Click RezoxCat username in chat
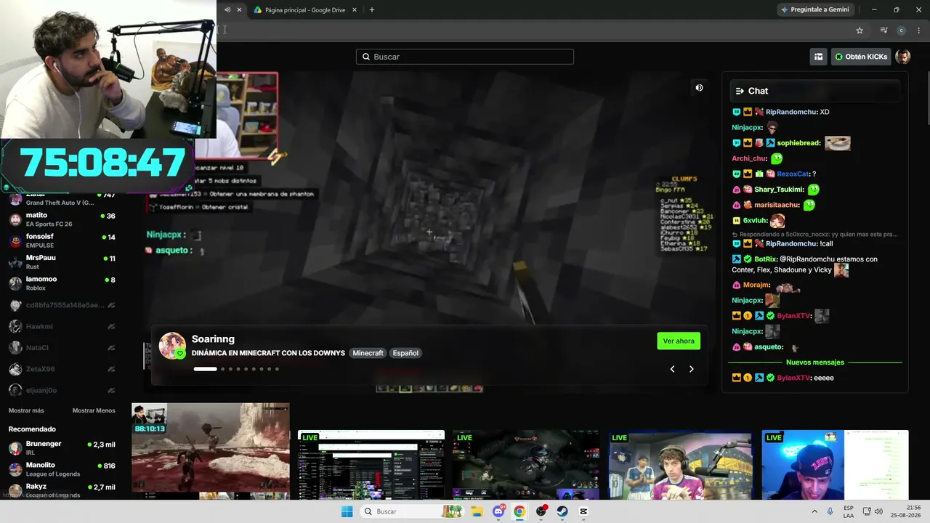 point(793,174)
